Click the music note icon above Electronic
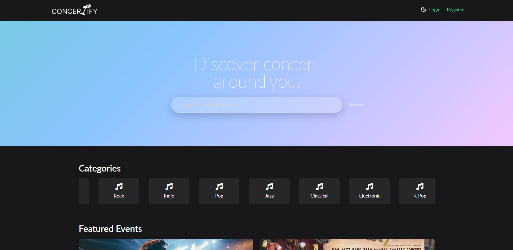Image resolution: width=513 pixels, height=250 pixels. click(x=370, y=186)
